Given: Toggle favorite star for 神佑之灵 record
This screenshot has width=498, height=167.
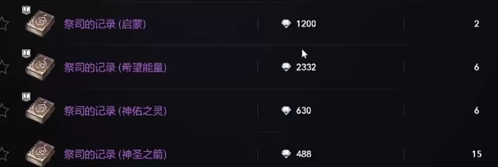Looking at the screenshot, I should click(4, 111).
